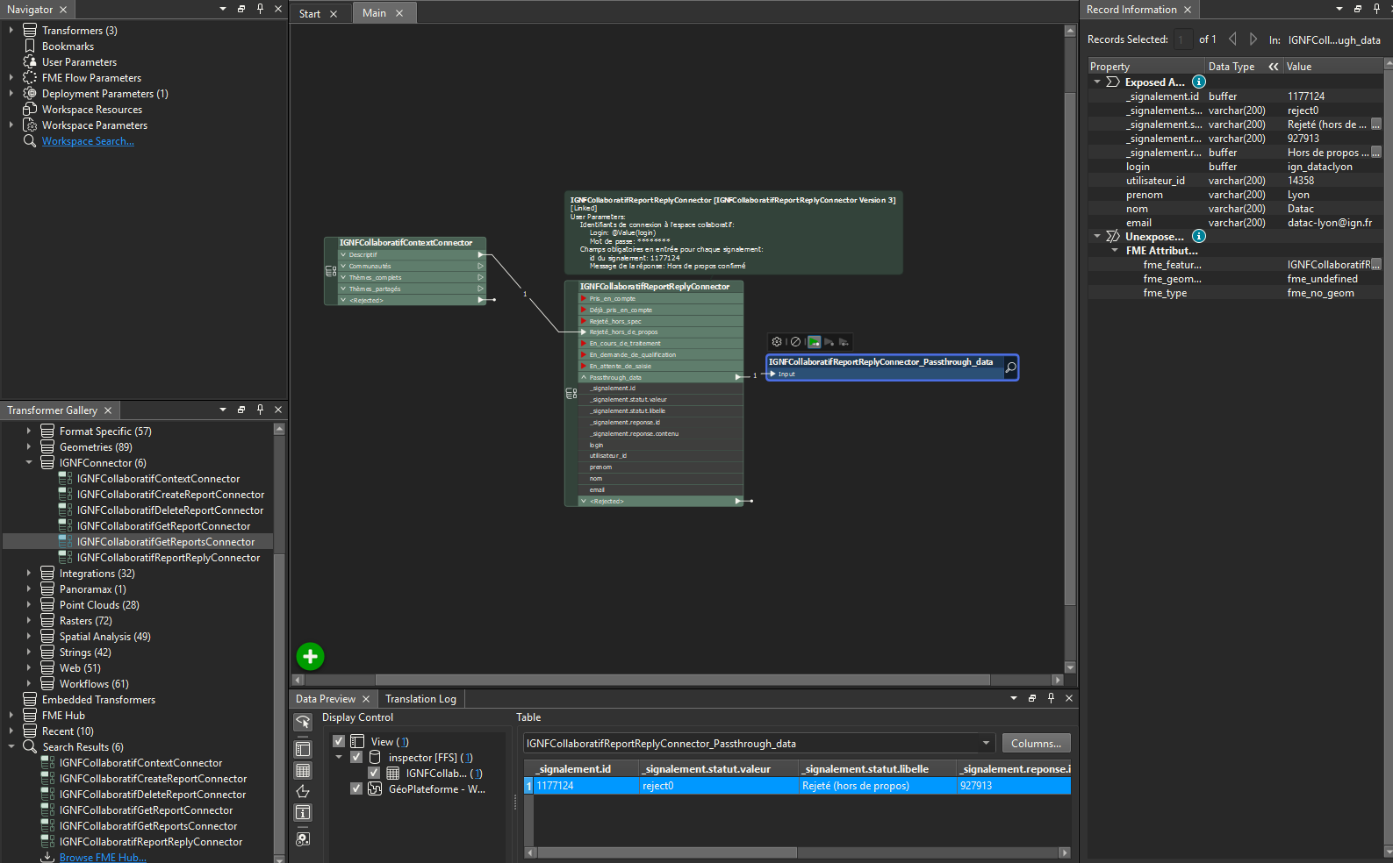Click ports icon left of ContextConnector node
Viewport: 1393px width, 863px height.
331,271
